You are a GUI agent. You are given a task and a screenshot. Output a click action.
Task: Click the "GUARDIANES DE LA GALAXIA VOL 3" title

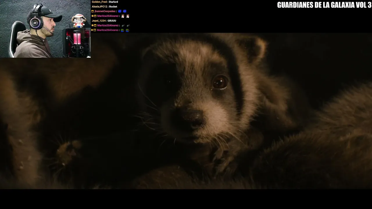click(324, 5)
